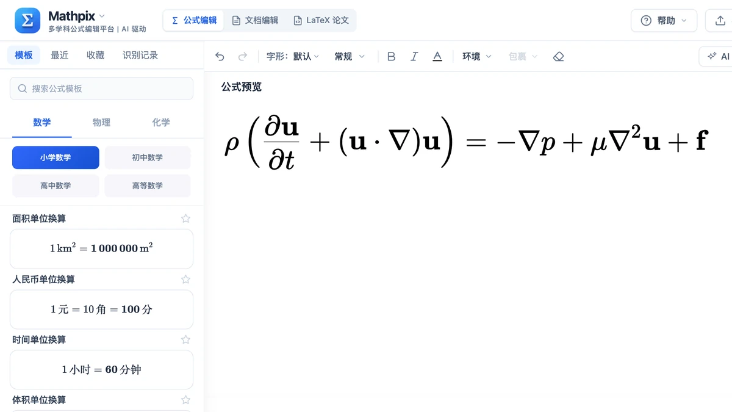Image resolution: width=732 pixels, height=412 pixels.
Task: Switch to the 物理 subject tab
Action: pyautogui.click(x=101, y=123)
